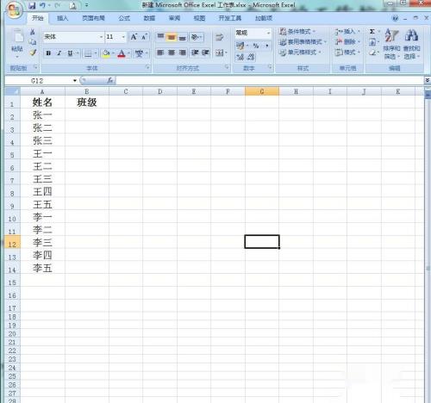Click the Save icon in quick access toolbar
The image size is (431, 403).
[x=32, y=5]
